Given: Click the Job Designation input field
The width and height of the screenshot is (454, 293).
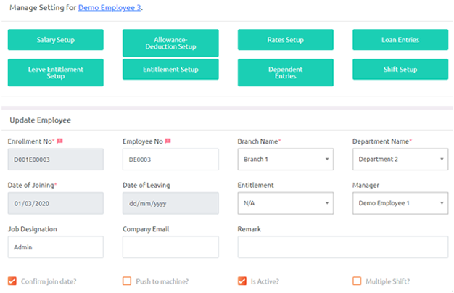Looking at the screenshot, I should (x=56, y=247).
